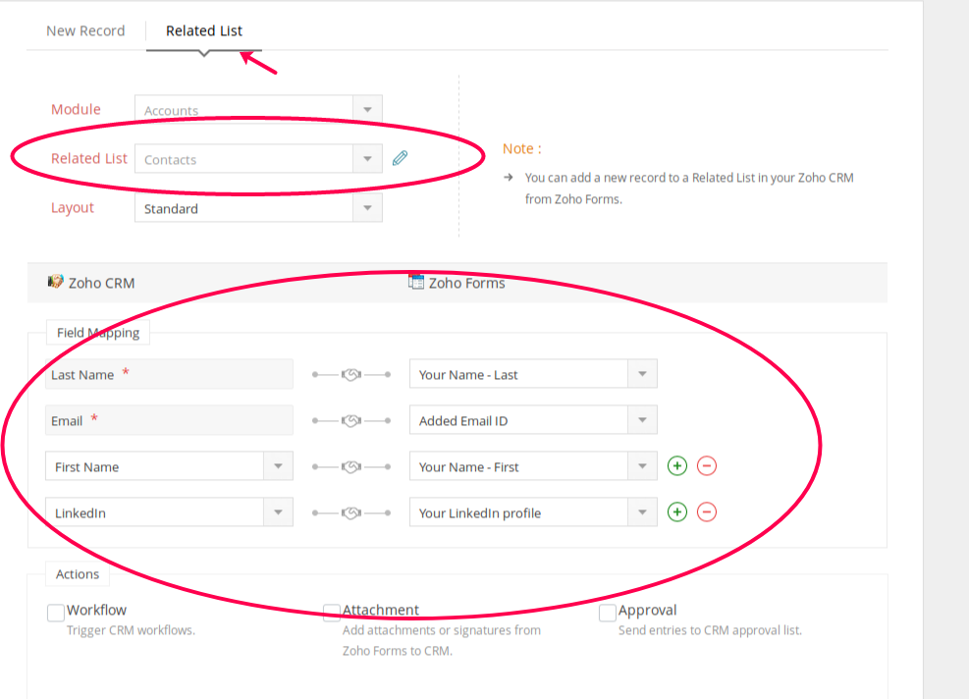This screenshot has width=969, height=699.
Task: Click the 'Field Mapping' section label
Action: 98,333
